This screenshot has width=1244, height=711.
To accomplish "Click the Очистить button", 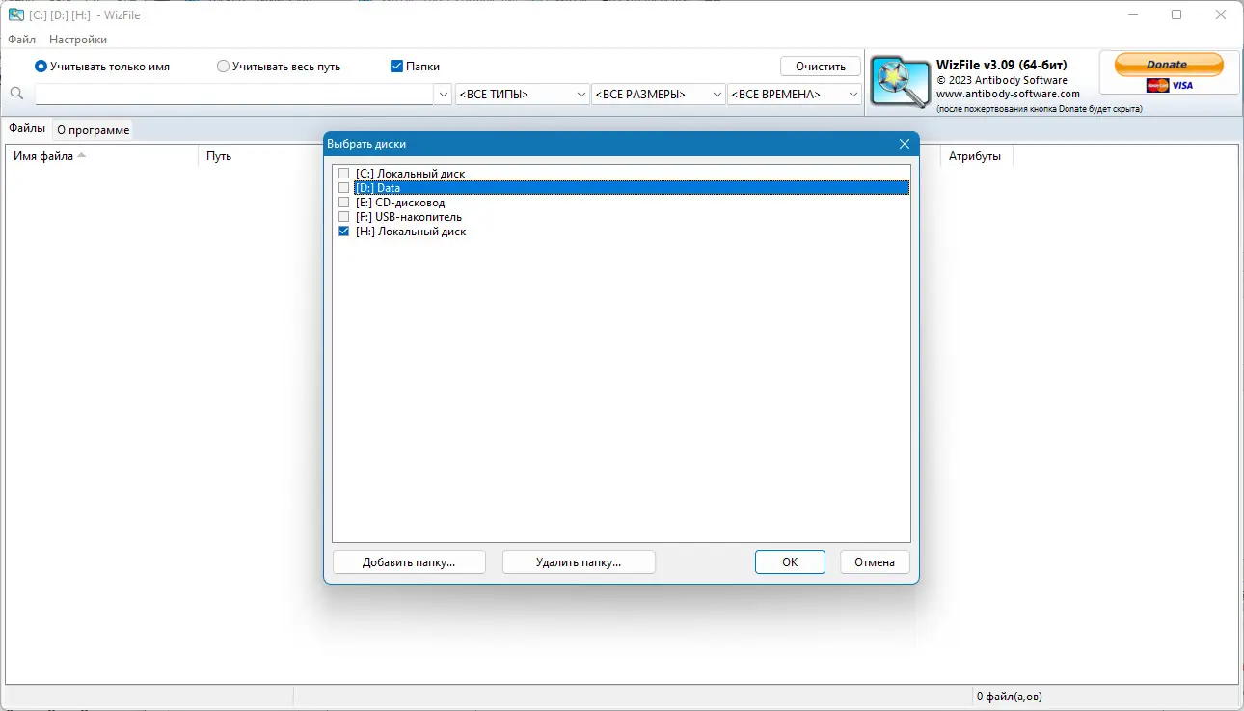I will click(x=821, y=67).
